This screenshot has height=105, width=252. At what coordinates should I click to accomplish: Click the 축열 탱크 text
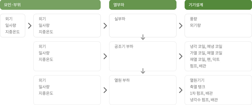[197, 87]
